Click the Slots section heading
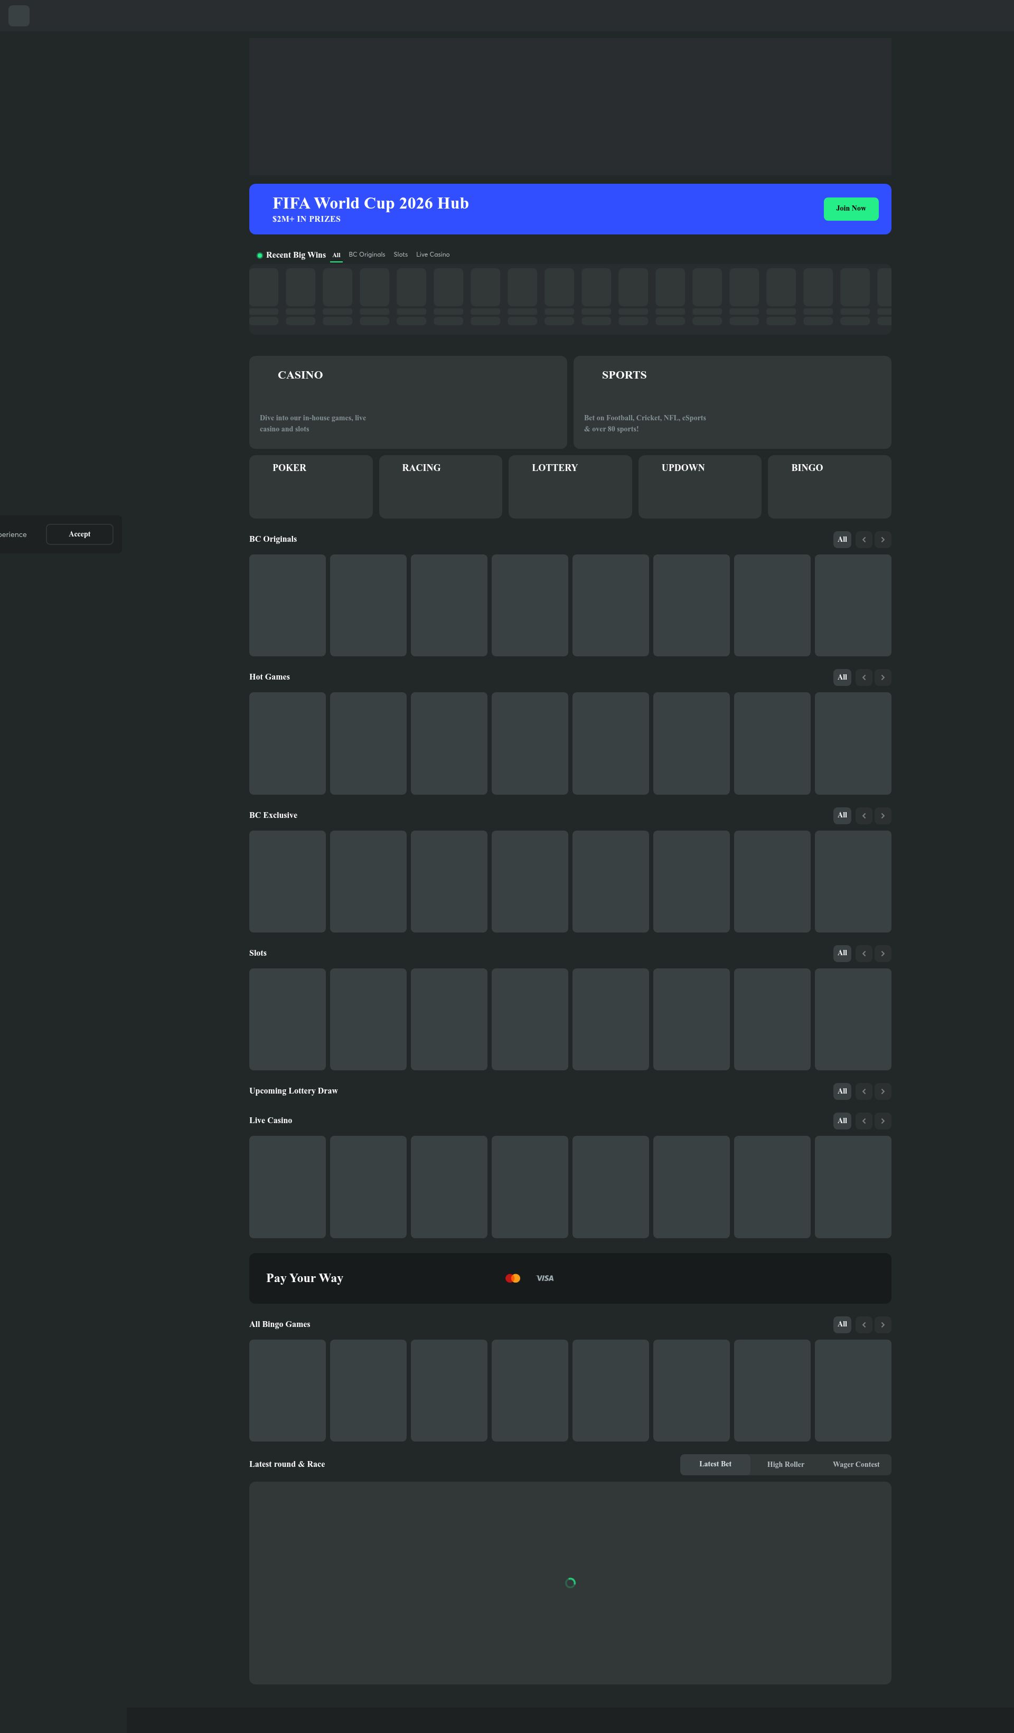This screenshot has width=1014, height=1733. (x=258, y=953)
